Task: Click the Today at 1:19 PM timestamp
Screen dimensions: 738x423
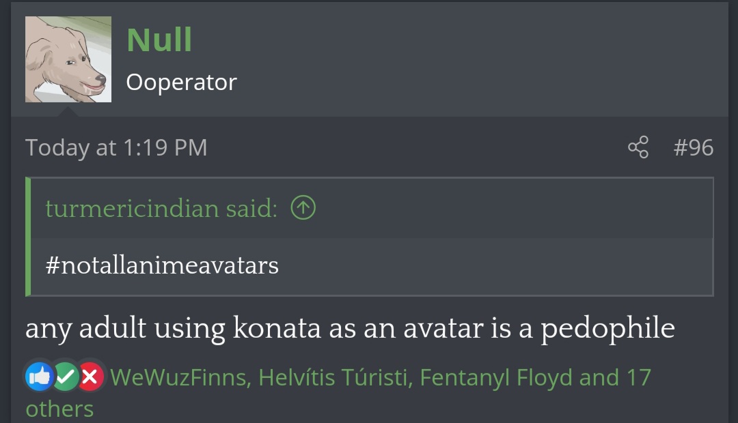Action: (x=116, y=147)
